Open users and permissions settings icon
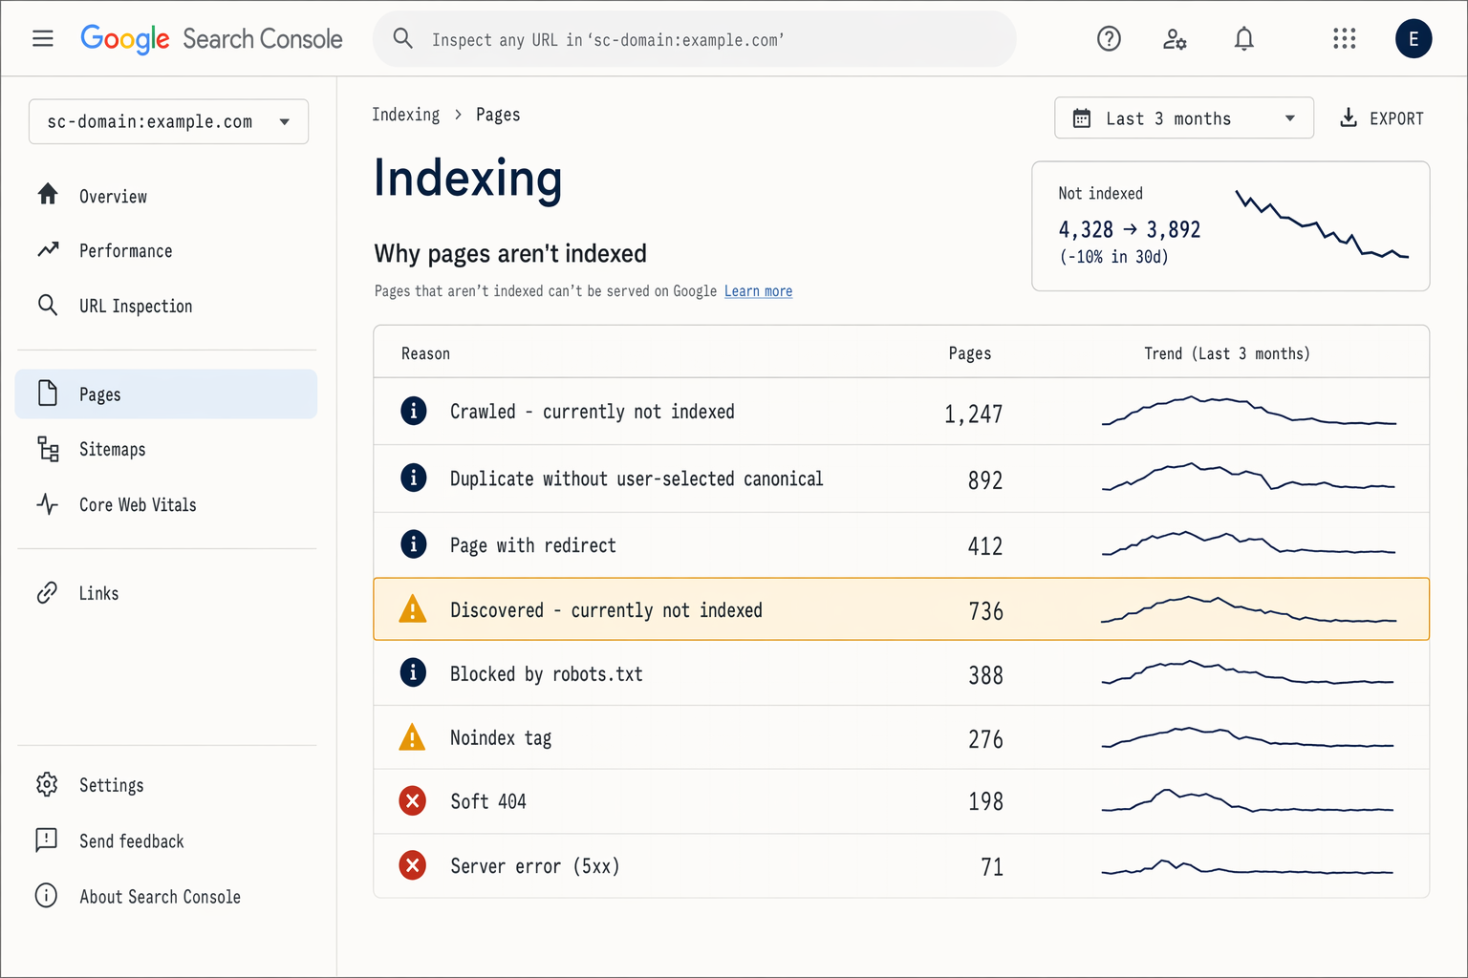The image size is (1468, 978). 1175,39
